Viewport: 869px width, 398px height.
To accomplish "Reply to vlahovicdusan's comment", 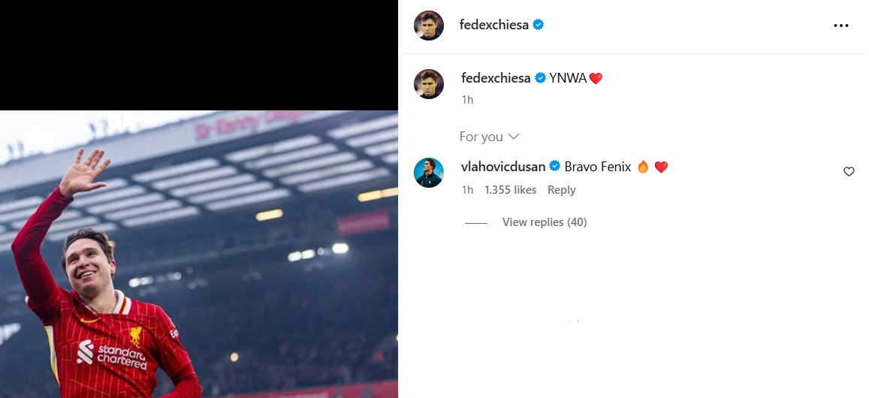I will click(x=561, y=190).
